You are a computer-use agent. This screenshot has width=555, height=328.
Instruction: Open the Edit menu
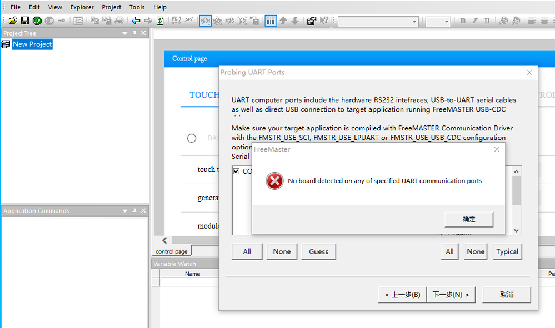point(34,7)
